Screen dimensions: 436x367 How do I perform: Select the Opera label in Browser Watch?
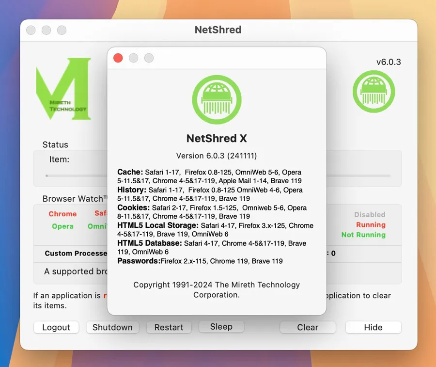tap(62, 226)
